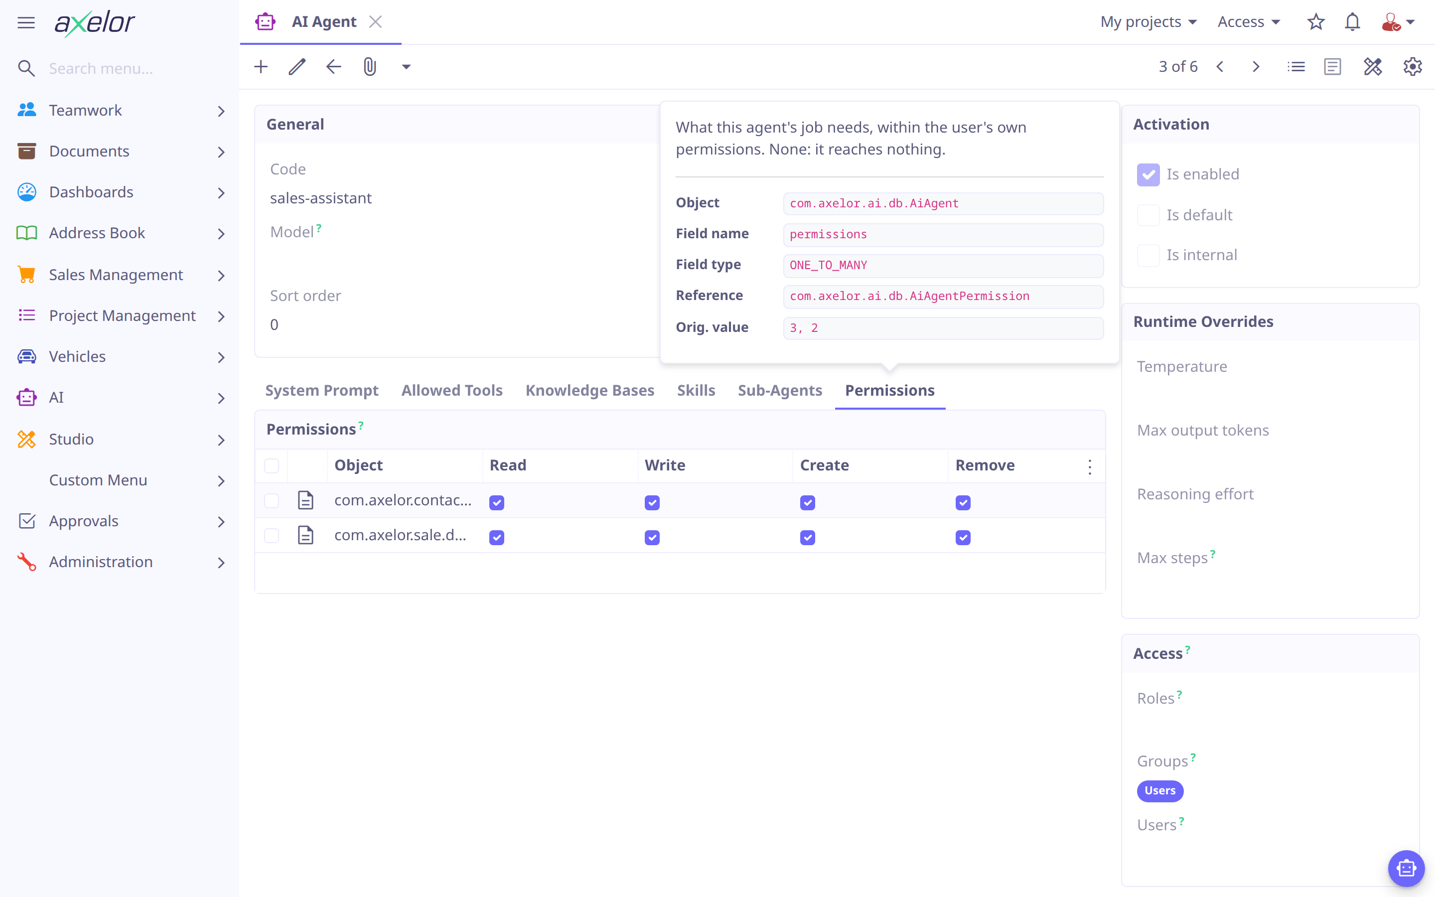Toggle the Is default checkbox
Viewport: 1435px width, 897px height.
click(1148, 215)
